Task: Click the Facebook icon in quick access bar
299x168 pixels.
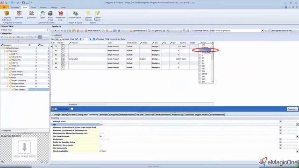Action: (x=23, y=3)
